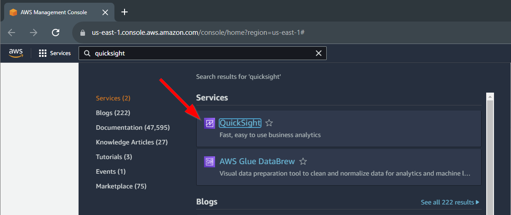
Task: Click the QuickSight service icon
Action: click(210, 123)
